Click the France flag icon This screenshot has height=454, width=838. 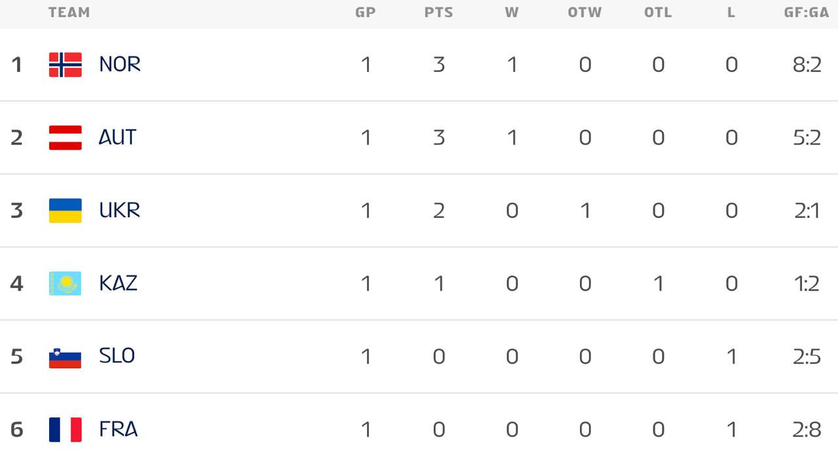coord(65,430)
